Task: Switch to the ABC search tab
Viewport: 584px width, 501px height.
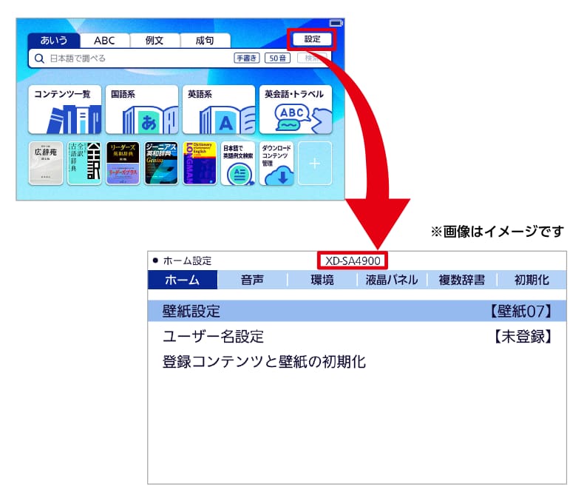Action: point(105,40)
